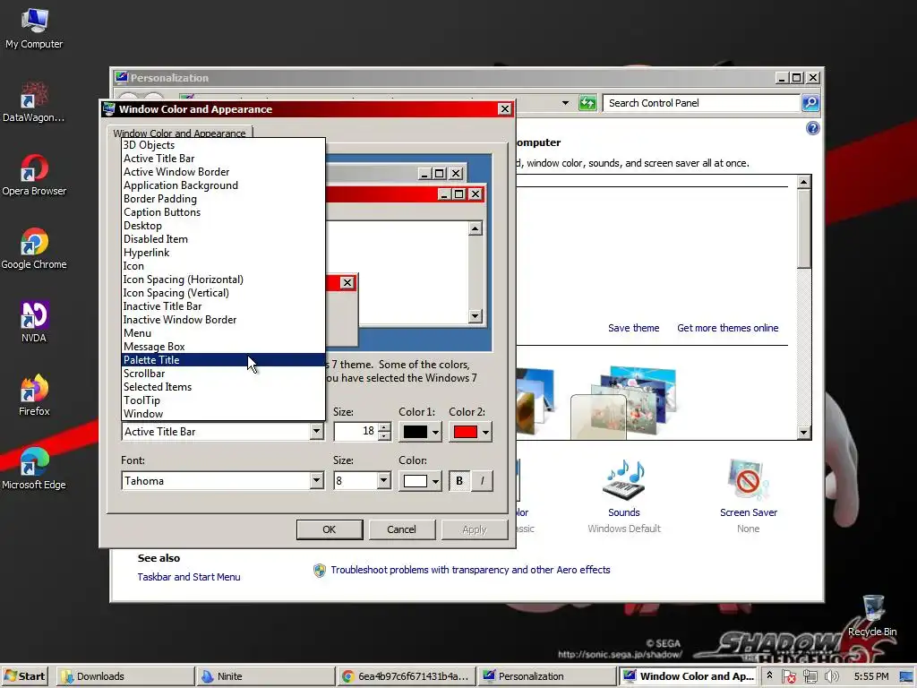917x688 pixels.
Task: Click the themes list scrollbar down arrow
Action: [x=804, y=433]
